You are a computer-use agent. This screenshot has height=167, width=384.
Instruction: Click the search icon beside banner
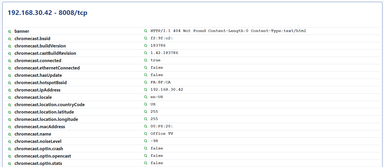tap(10, 31)
